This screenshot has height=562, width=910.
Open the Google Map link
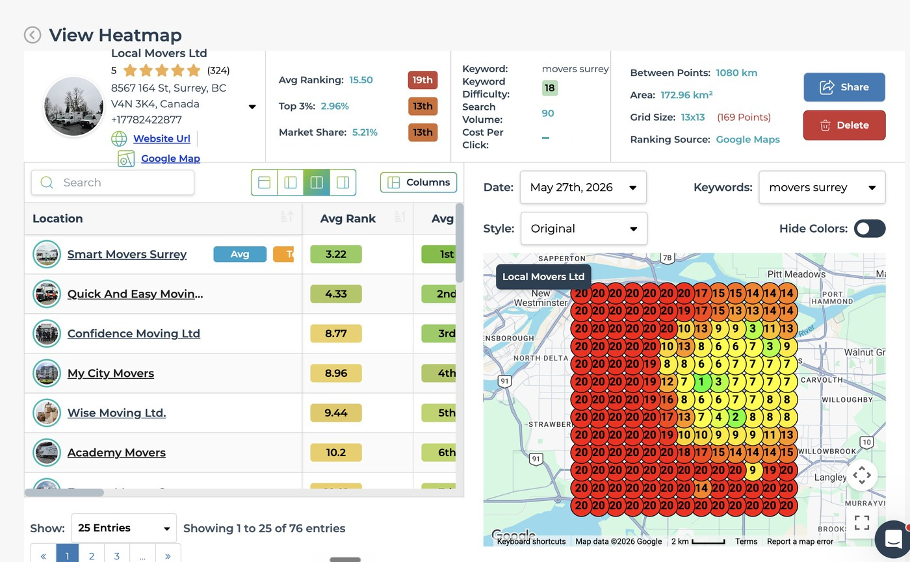pyautogui.click(x=170, y=159)
